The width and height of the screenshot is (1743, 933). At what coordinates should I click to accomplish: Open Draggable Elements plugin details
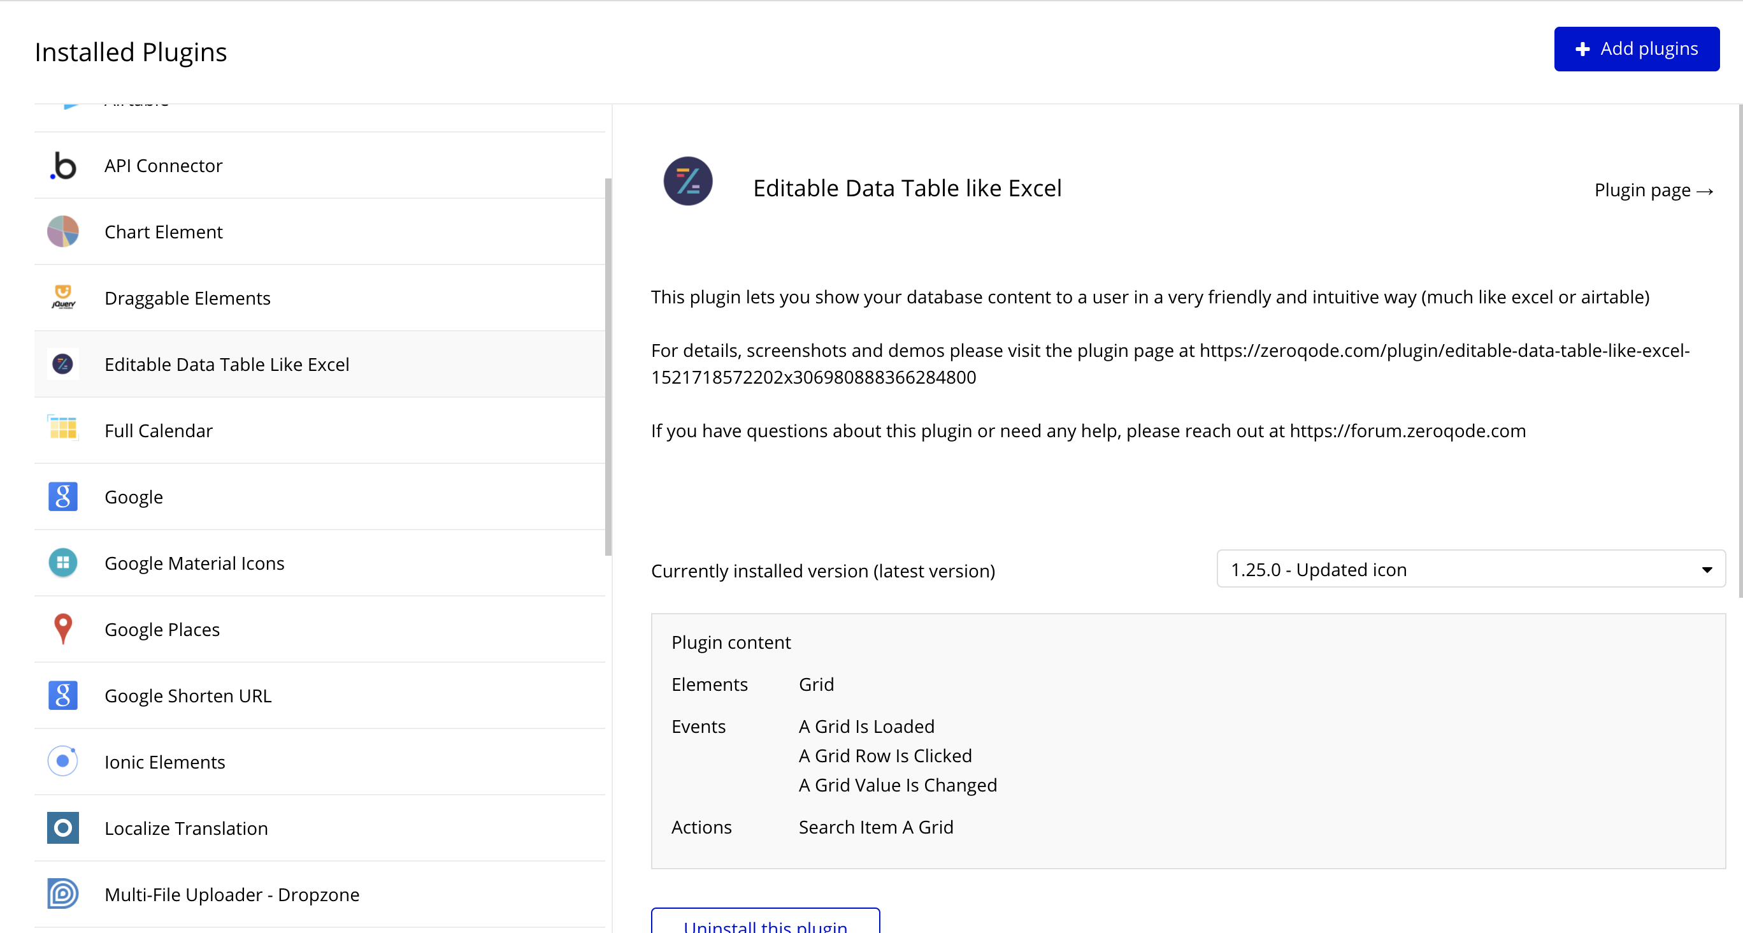[319, 298]
